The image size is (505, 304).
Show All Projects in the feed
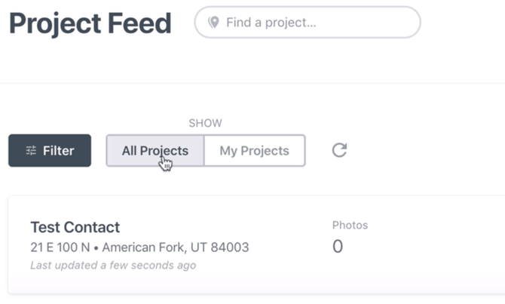coord(155,150)
